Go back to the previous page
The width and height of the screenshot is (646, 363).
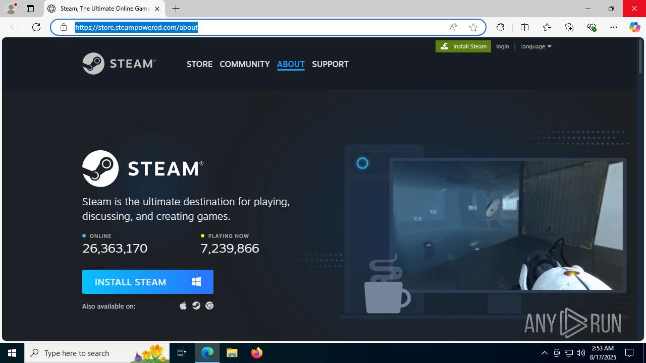[x=14, y=27]
